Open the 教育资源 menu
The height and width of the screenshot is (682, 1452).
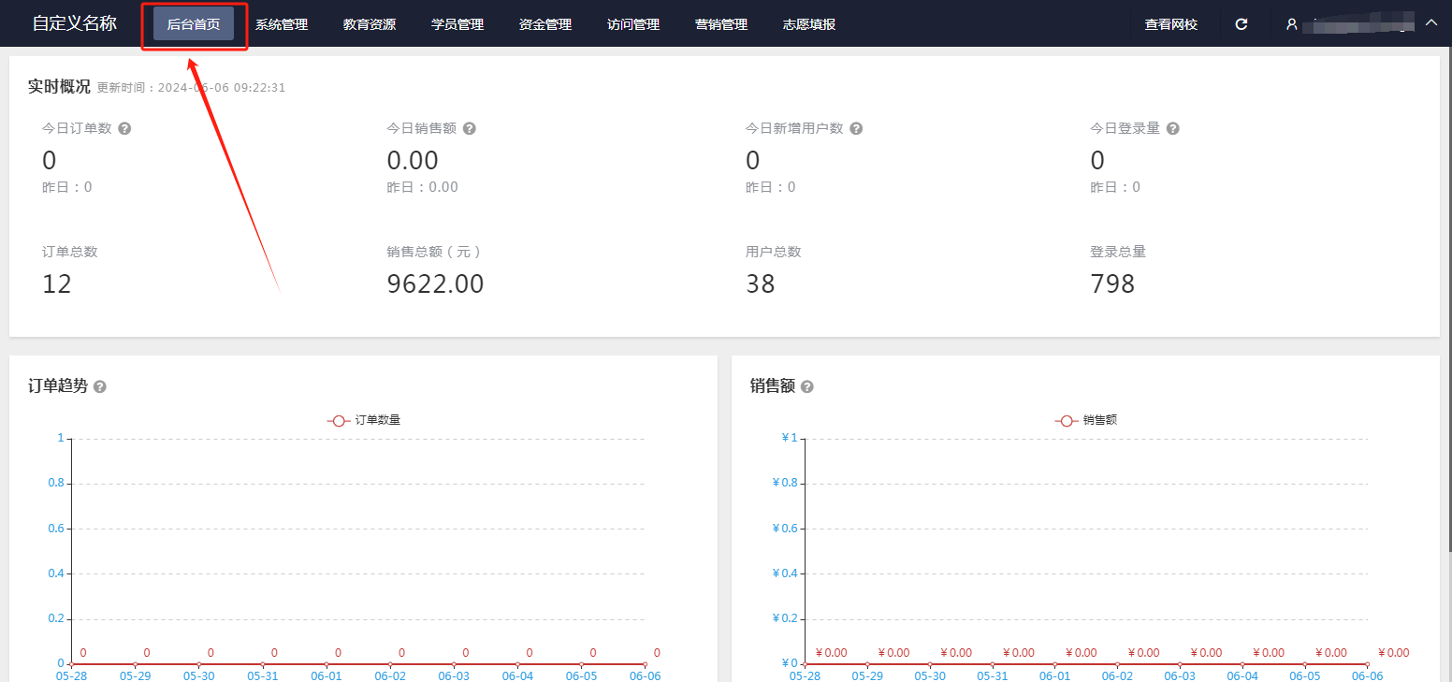pos(370,24)
